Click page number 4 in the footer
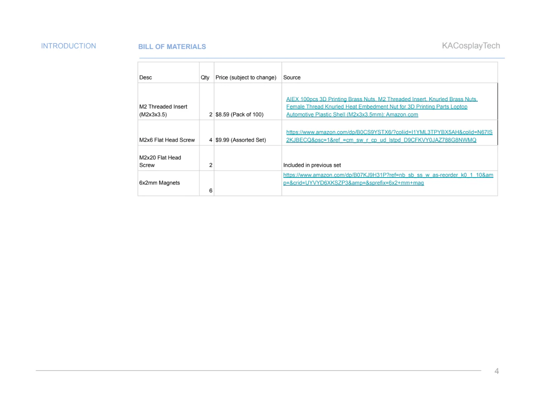This screenshot has height=420, width=542. 497,371
